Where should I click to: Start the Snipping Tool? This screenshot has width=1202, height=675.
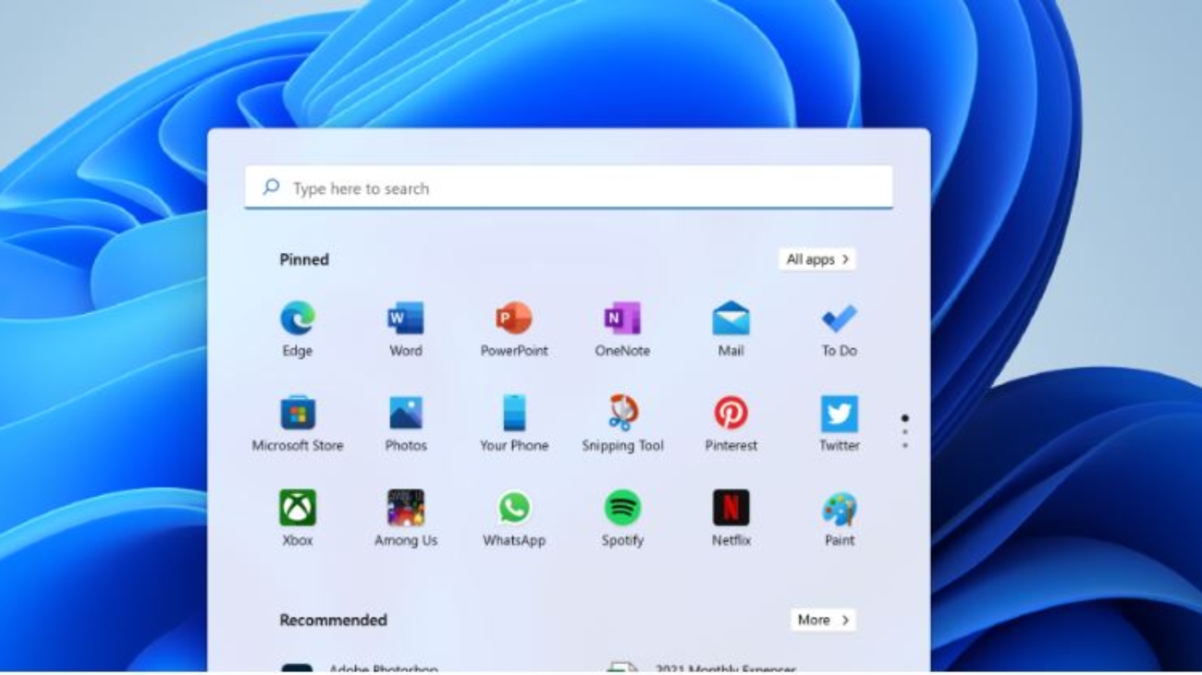click(x=622, y=416)
